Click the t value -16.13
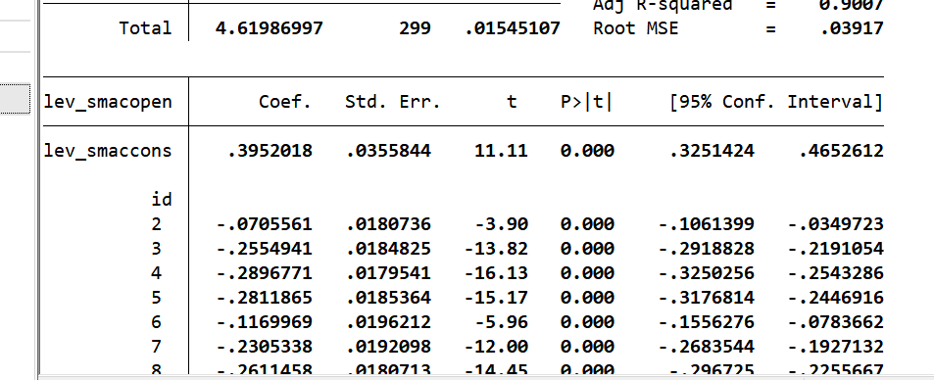Viewport: 934px width, 380px height. pos(496,273)
